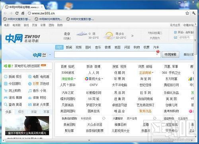Click the 查询 英语 magnifier icon
This screenshot has width=199, height=144.
click(6, 105)
